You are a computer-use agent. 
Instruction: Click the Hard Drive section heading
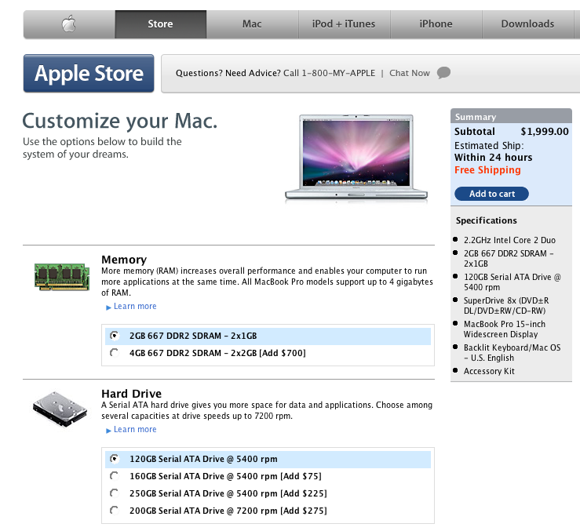[x=131, y=394]
